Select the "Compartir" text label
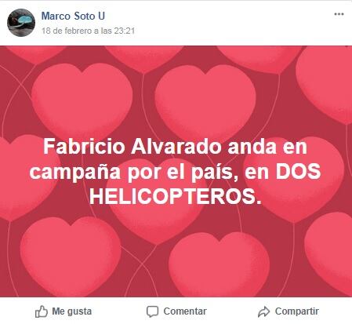 pyautogui.click(x=297, y=311)
